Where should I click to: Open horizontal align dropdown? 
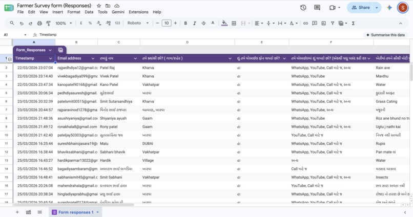(259, 23)
